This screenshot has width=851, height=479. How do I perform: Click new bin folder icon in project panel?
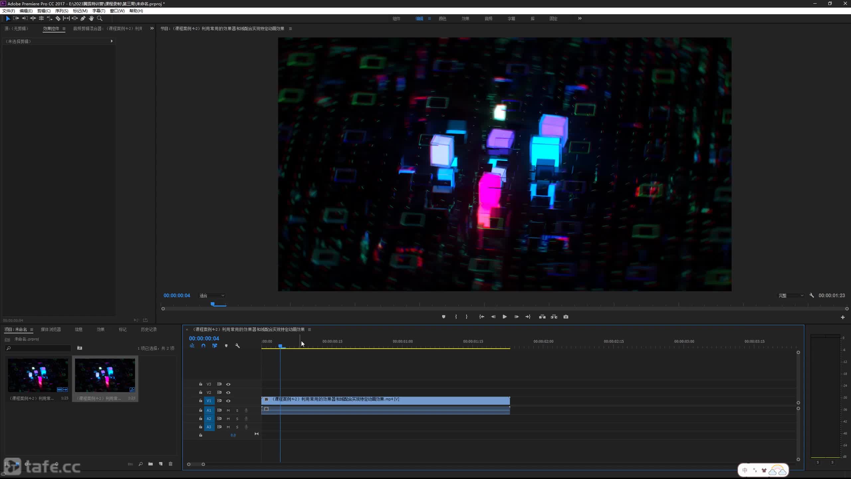[x=151, y=464]
